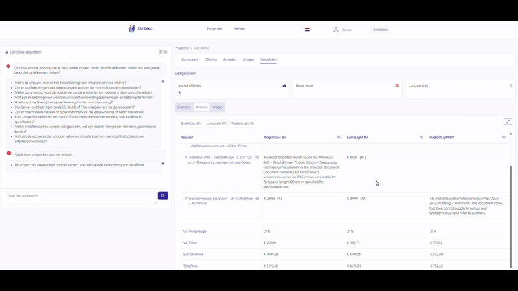Open the Projecten menu
This screenshot has width=518, height=291.
point(214,29)
